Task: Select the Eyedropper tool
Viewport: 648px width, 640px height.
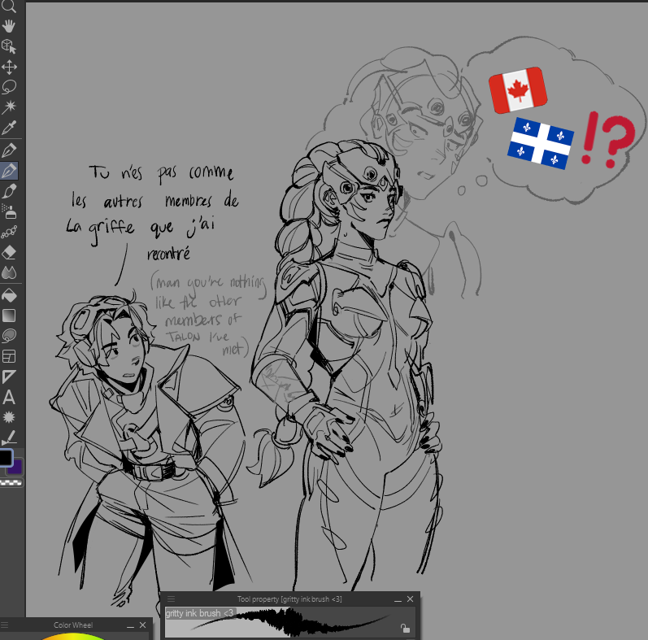Action: coord(9,128)
